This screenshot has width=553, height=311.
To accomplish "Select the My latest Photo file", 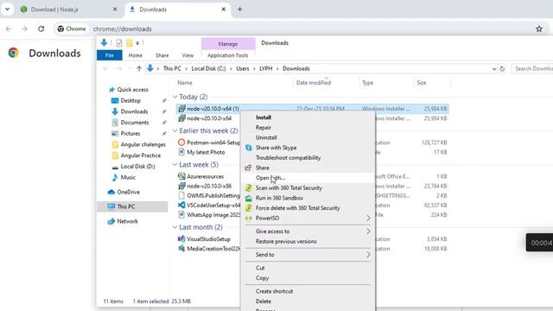I will pyautogui.click(x=206, y=152).
